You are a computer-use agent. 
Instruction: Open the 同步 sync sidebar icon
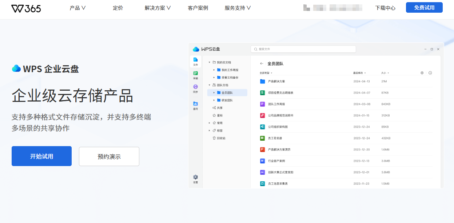(195, 88)
